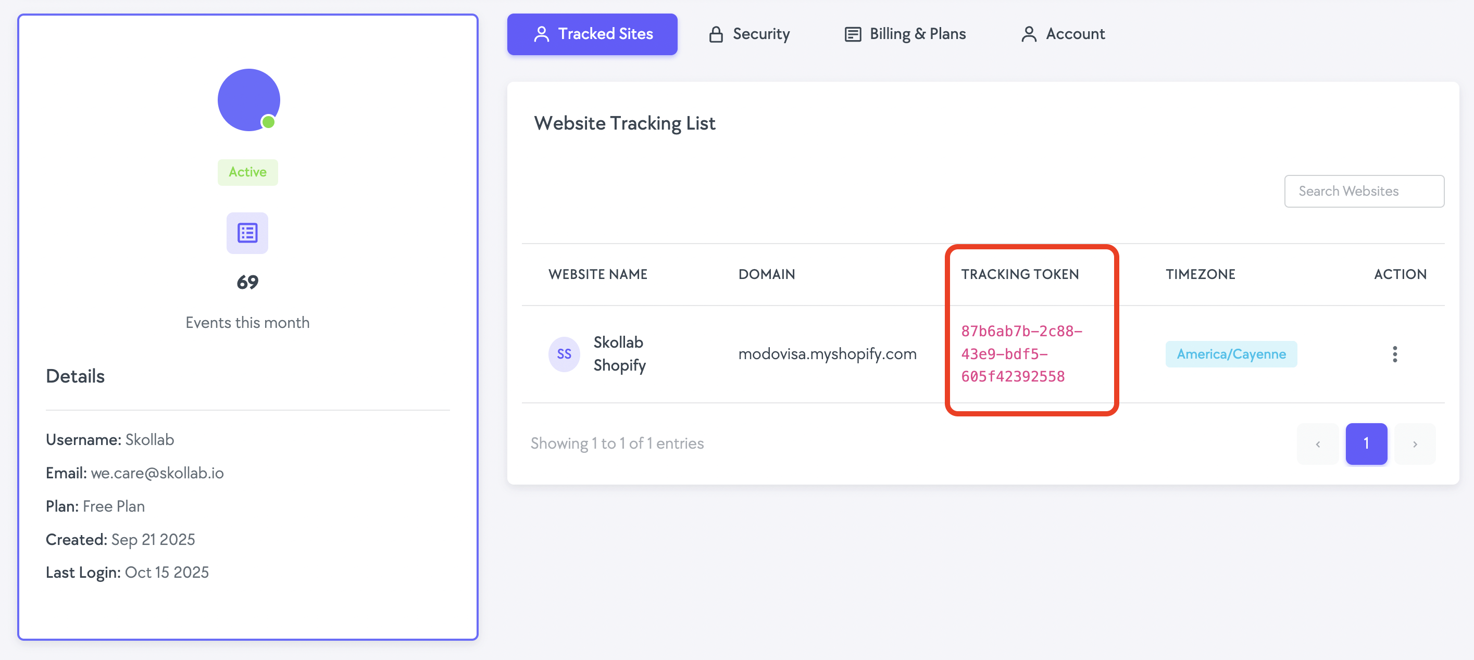The width and height of the screenshot is (1474, 660).
Task: Click the previous page chevron
Action: point(1318,444)
